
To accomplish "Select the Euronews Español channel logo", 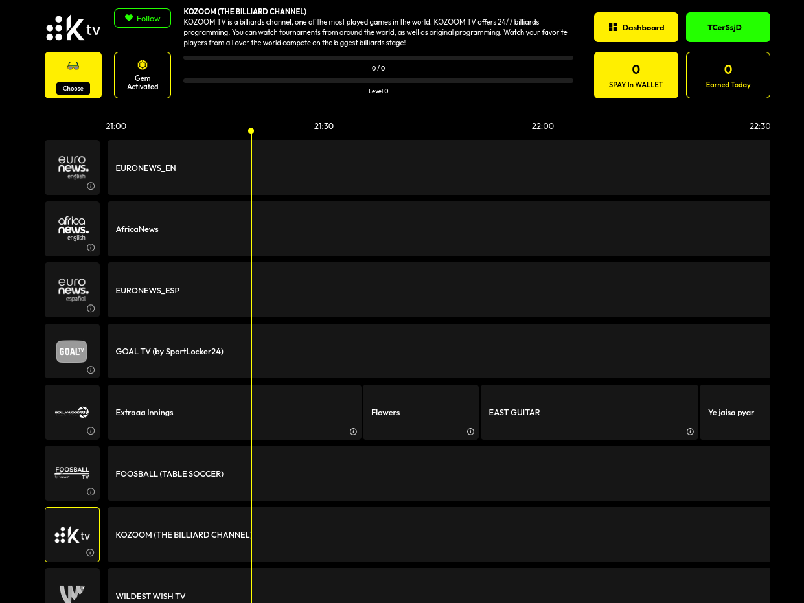I will (73, 290).
